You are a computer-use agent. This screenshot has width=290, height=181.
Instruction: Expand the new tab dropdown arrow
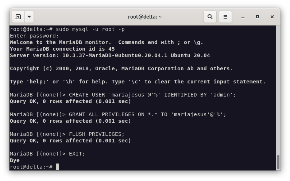point(29,17)
